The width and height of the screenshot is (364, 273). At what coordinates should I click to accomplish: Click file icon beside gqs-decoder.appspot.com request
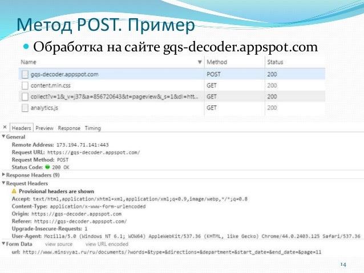click(25, 75)
